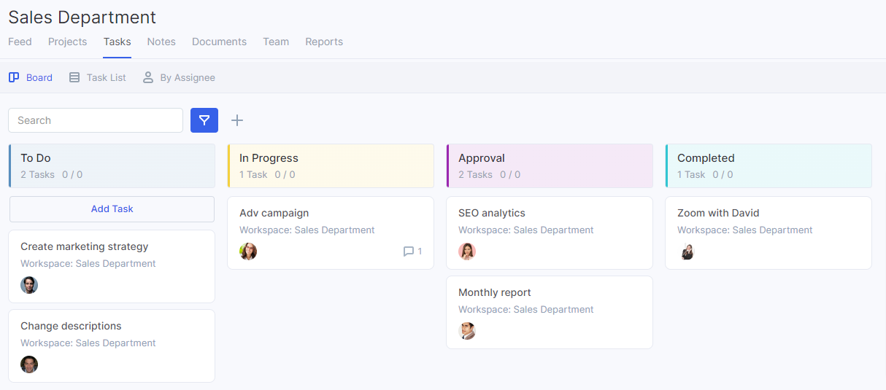The width and height of the screenshot is (886, 390).
Task: Click assignee avatar on Create marketing strategy
Action: pos(29,285)
